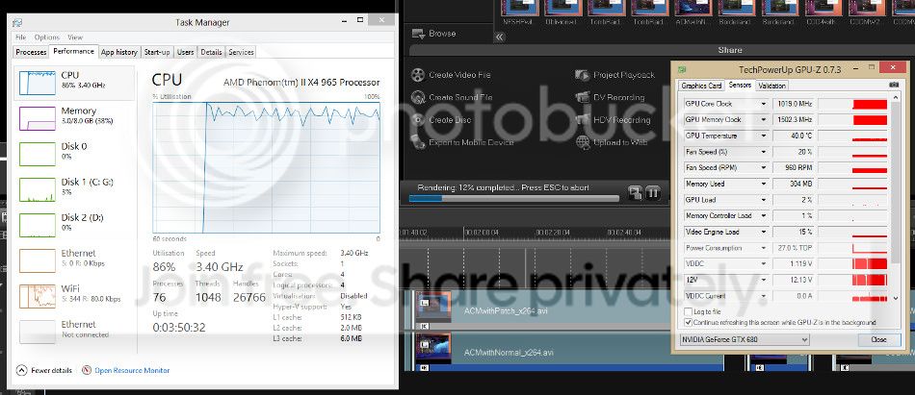
Task: Expand the GPU Temperature sensor dropdown
Action: point(764,136)
